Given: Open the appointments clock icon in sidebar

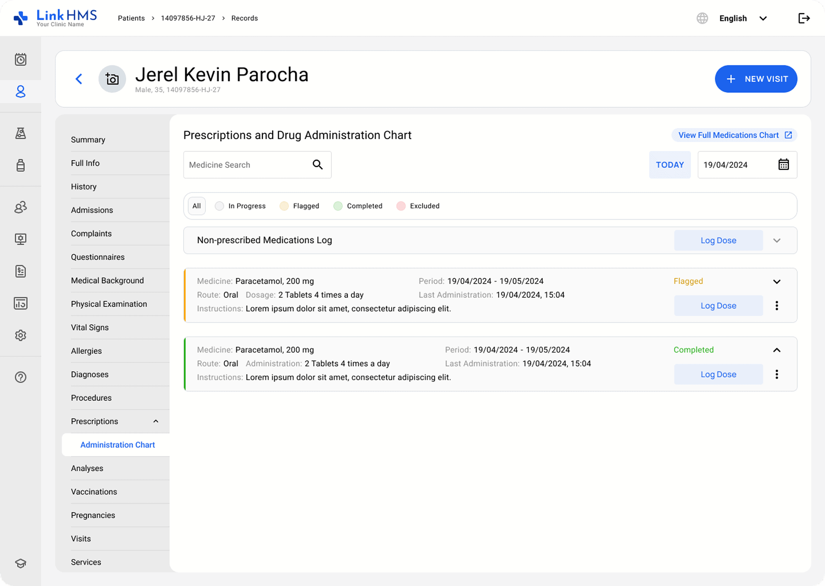Looking at the screenshot, I should click(21, 60).
